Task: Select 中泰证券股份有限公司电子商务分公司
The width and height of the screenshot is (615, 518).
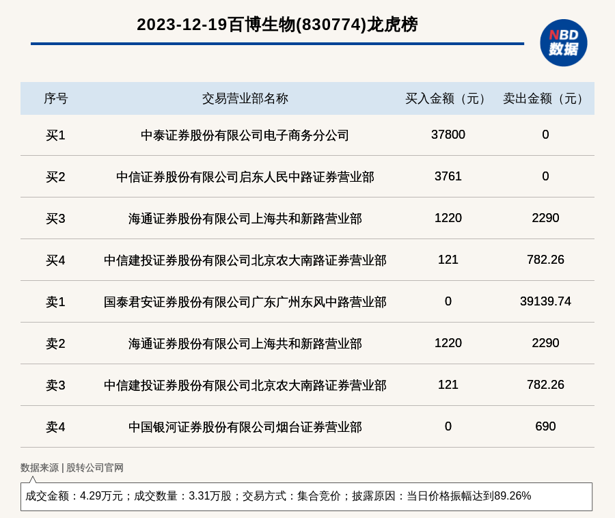Action: tap(245, 135)
